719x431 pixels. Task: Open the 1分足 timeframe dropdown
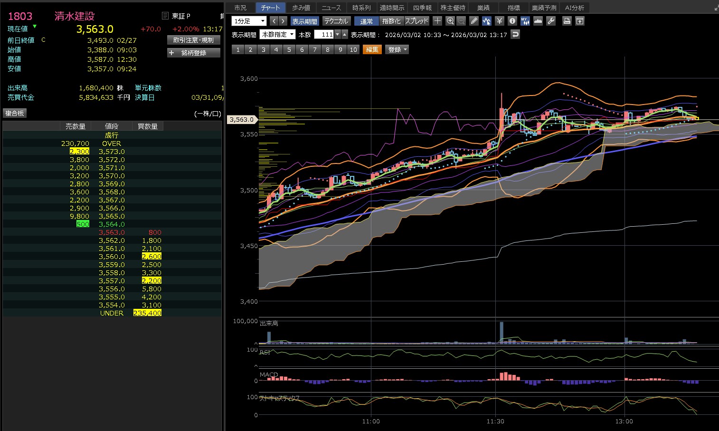click(x=249, y=21)
